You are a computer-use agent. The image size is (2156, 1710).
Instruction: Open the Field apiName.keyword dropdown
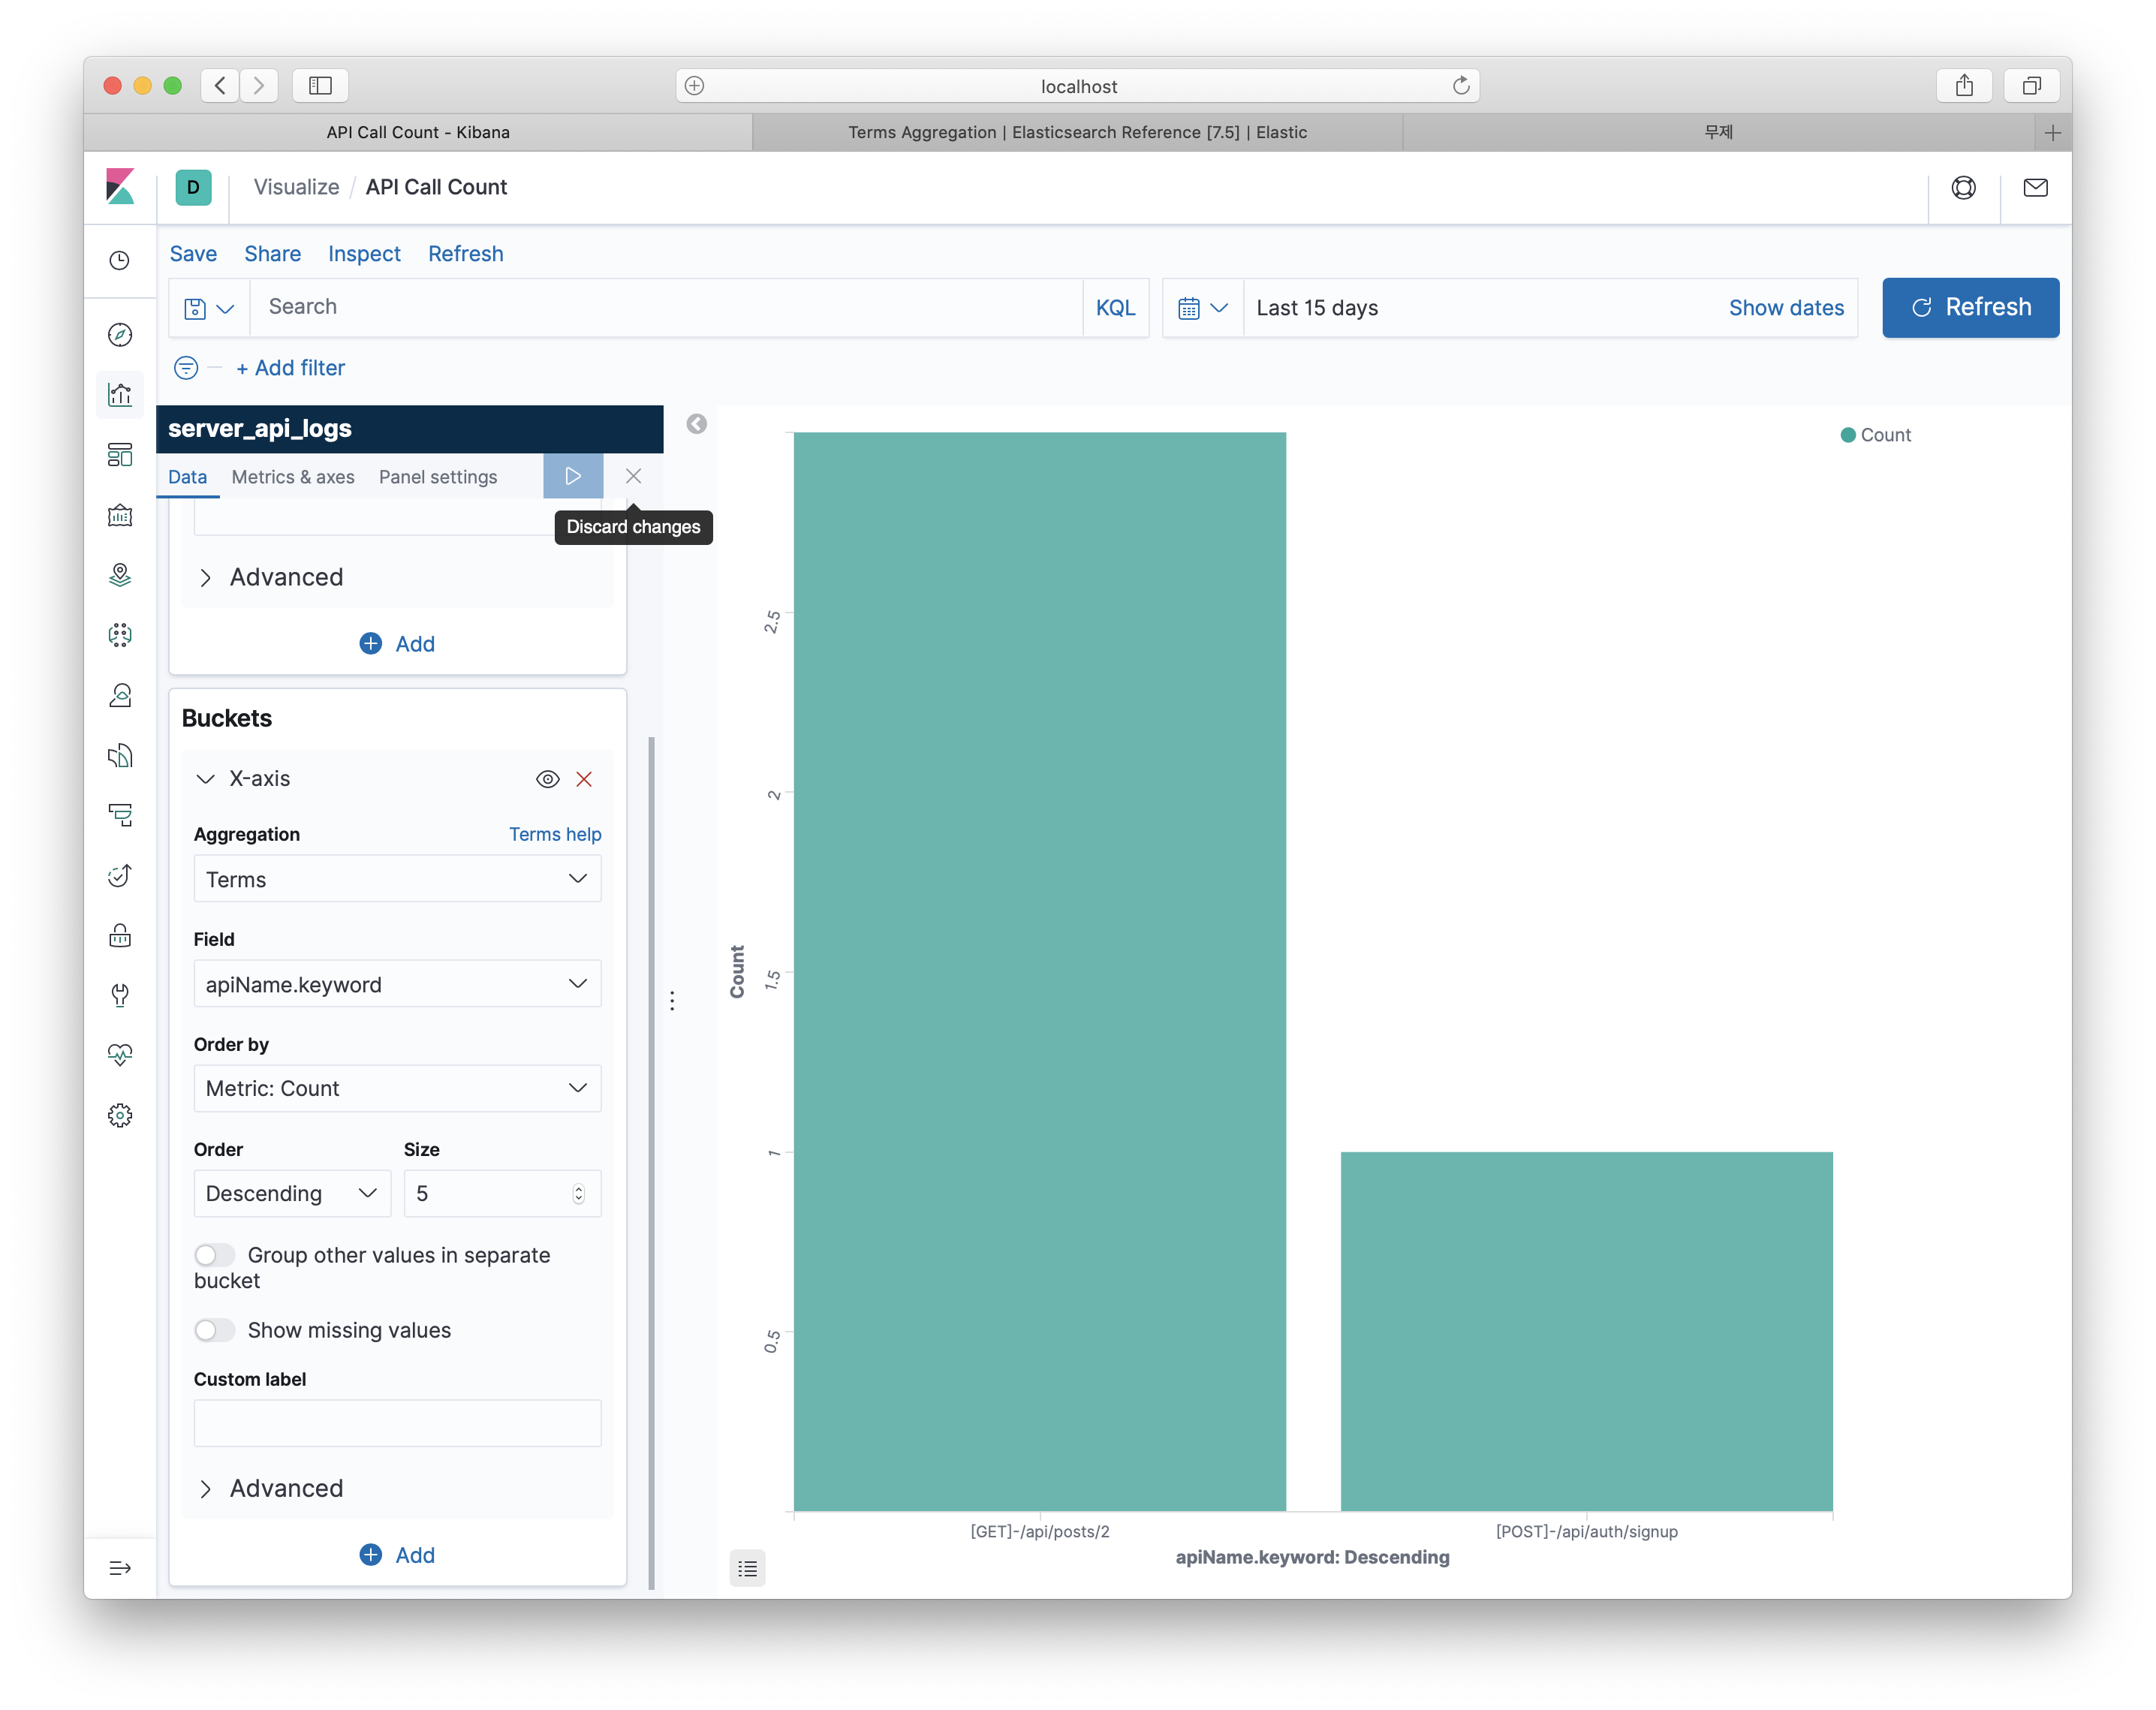coord(397,984)
